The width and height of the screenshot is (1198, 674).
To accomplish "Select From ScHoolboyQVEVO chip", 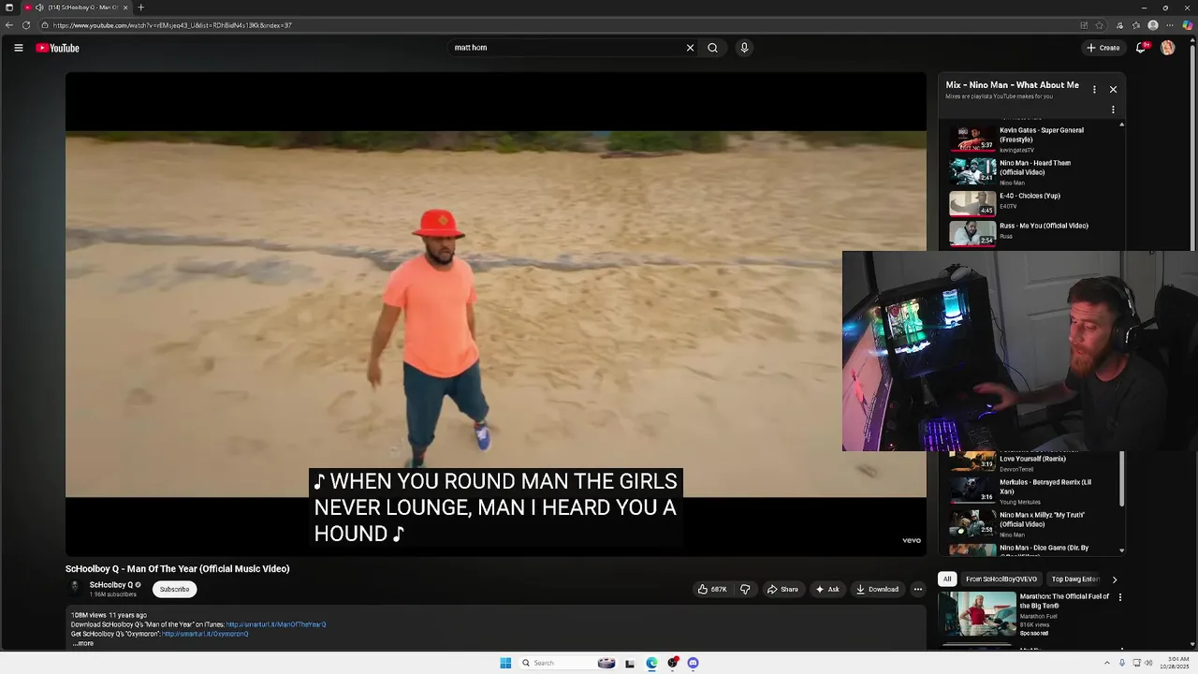I will [x=1001, y=579].
